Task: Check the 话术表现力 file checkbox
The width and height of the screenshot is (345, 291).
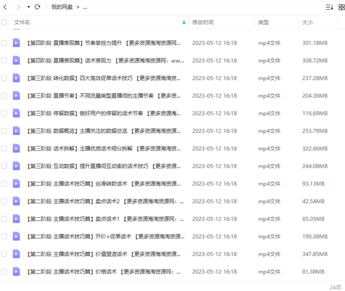Action: pyautogui.click(x=4, y=60)
